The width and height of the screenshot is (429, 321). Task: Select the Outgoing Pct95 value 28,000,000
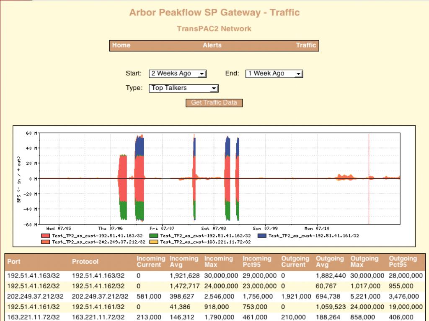406,276
